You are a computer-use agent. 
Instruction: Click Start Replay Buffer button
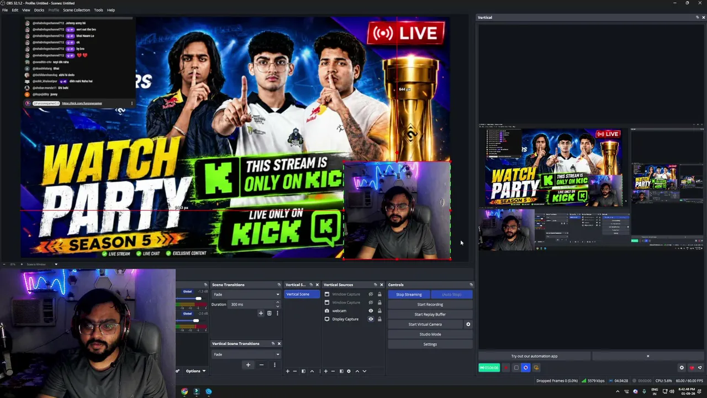(430, 314)
